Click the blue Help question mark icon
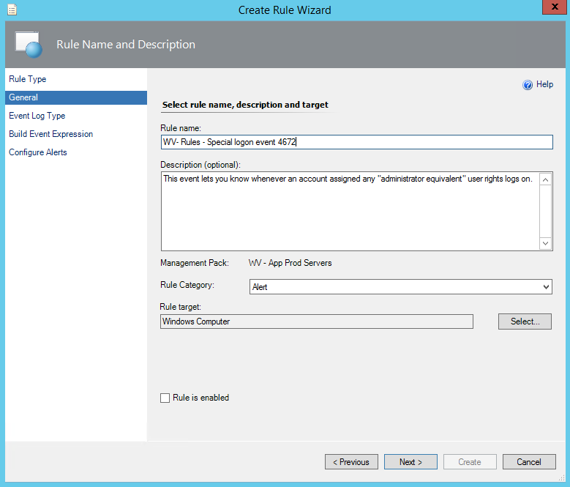 click(x=527, y=85)
